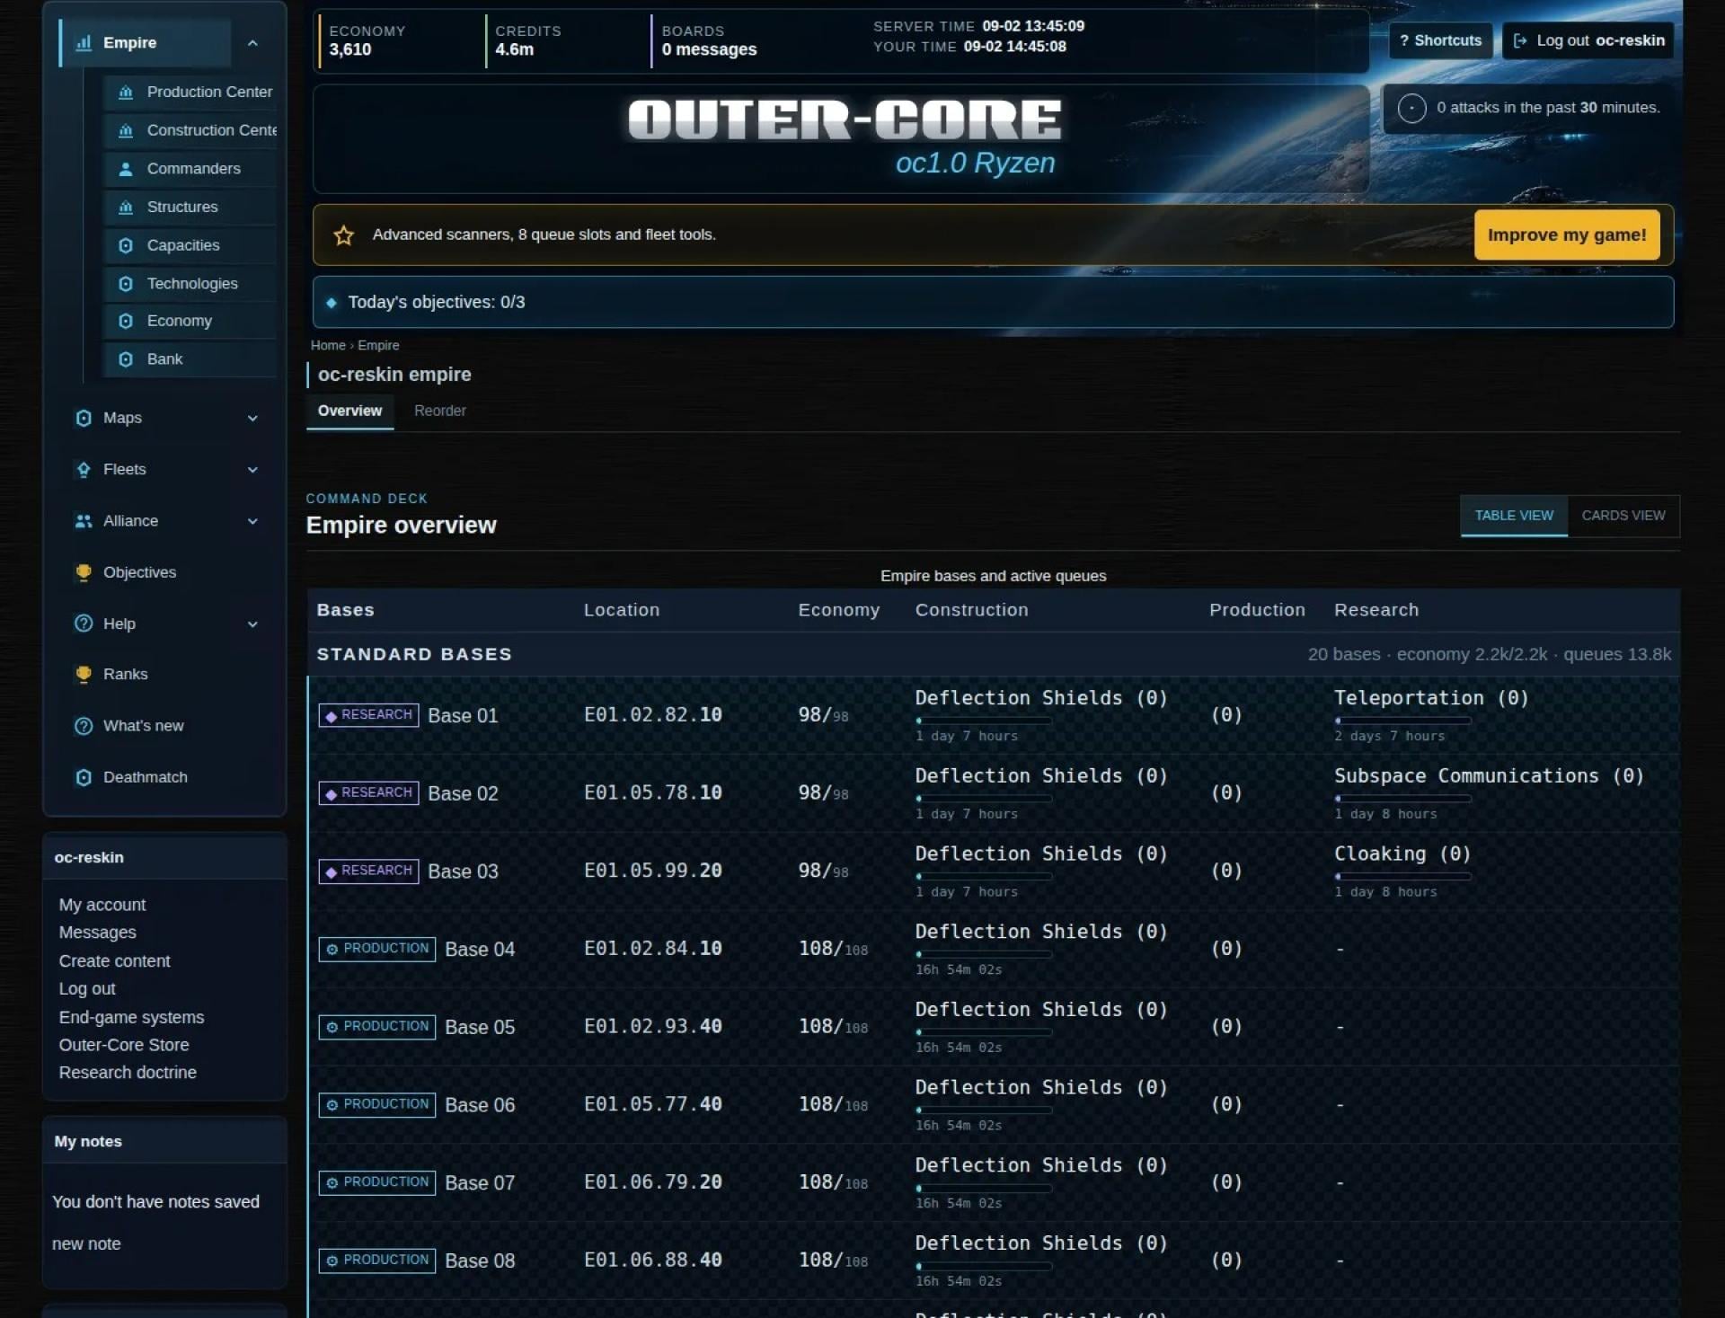Click the Deathmatch hexagon icon
The width and height of the screenshot is (1725, 1318).
[84, 777]
